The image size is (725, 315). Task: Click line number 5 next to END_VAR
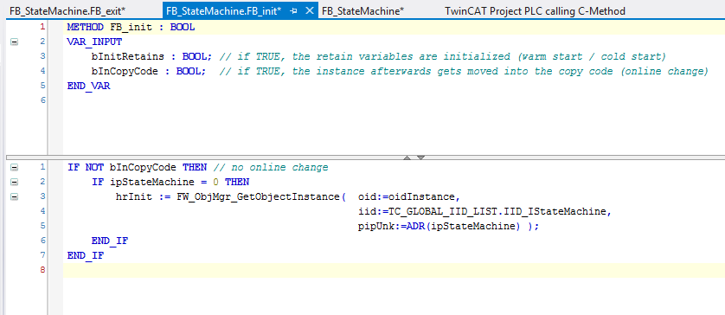coord(43,86)
